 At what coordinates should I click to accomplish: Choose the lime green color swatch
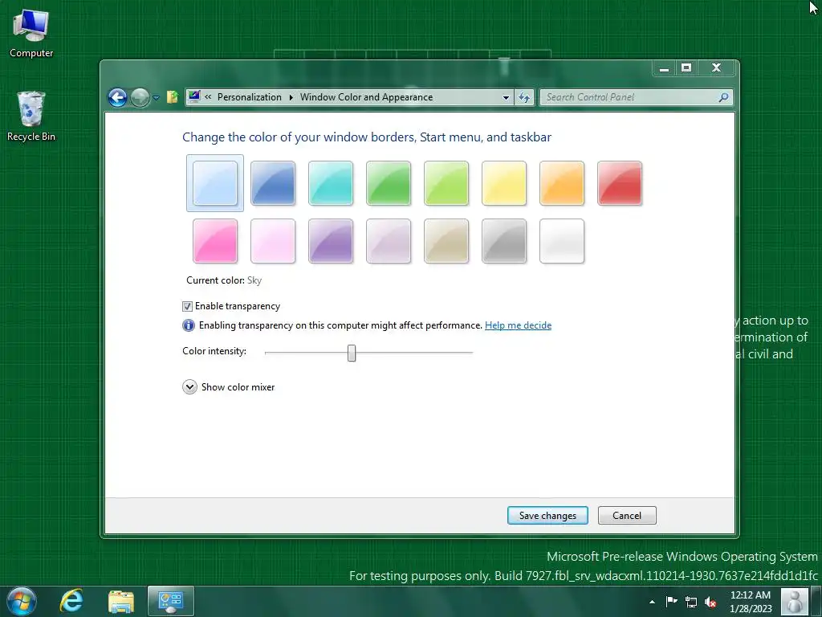tap(446, 183)
